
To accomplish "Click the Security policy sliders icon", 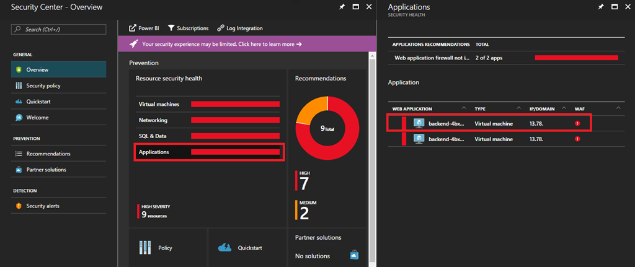I will (x=18, y=85).
